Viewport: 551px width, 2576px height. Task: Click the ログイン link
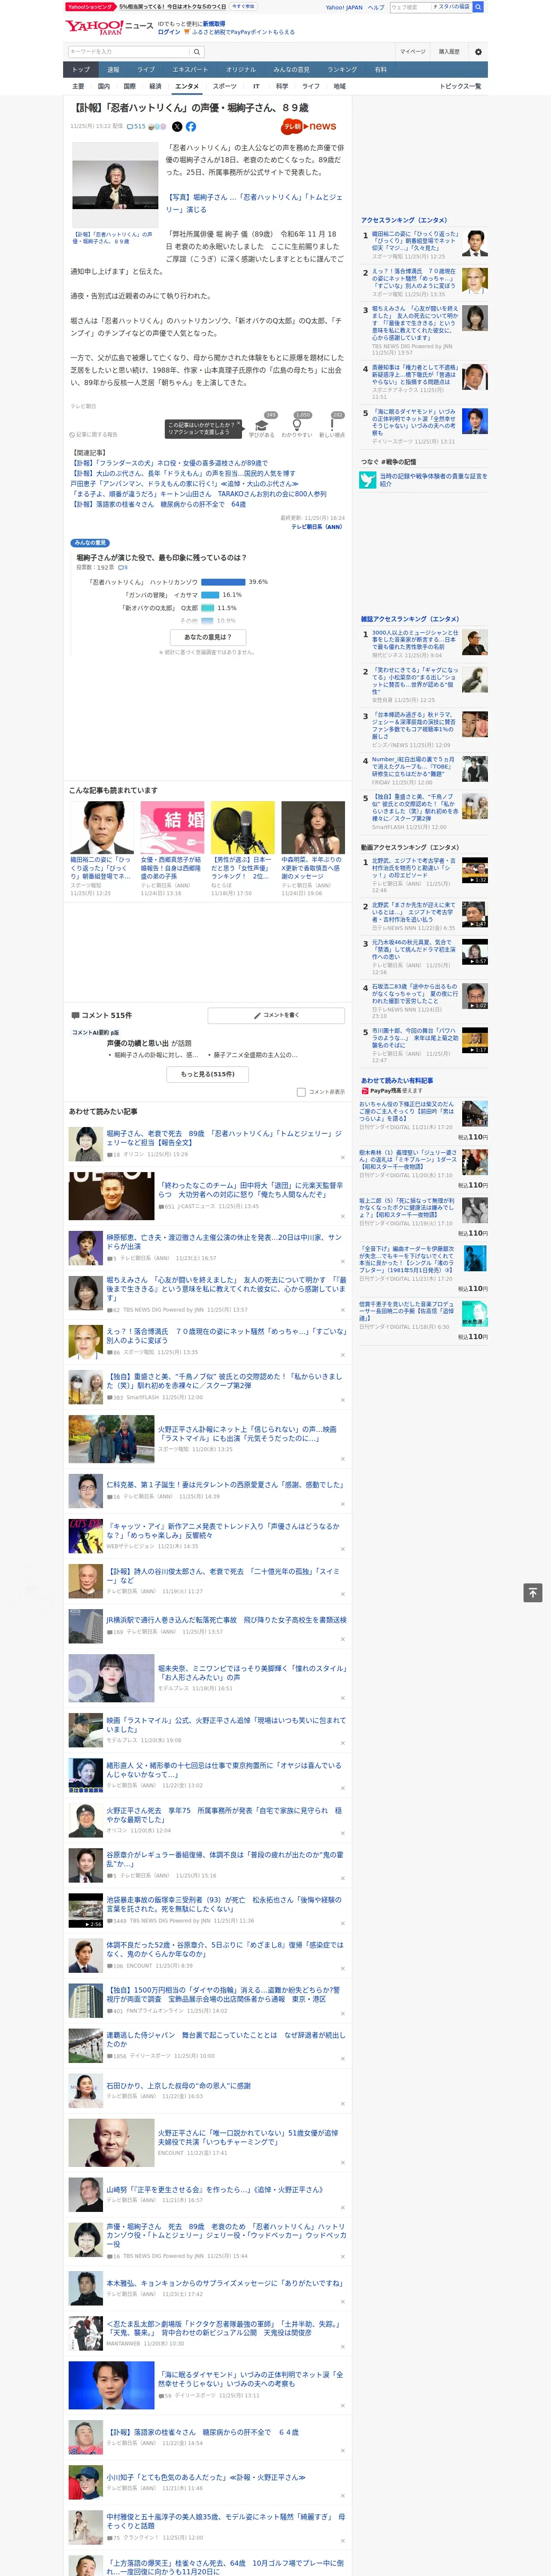(x=169, y=32)
